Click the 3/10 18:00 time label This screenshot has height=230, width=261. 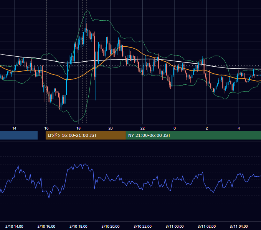(x=78, y=226)
